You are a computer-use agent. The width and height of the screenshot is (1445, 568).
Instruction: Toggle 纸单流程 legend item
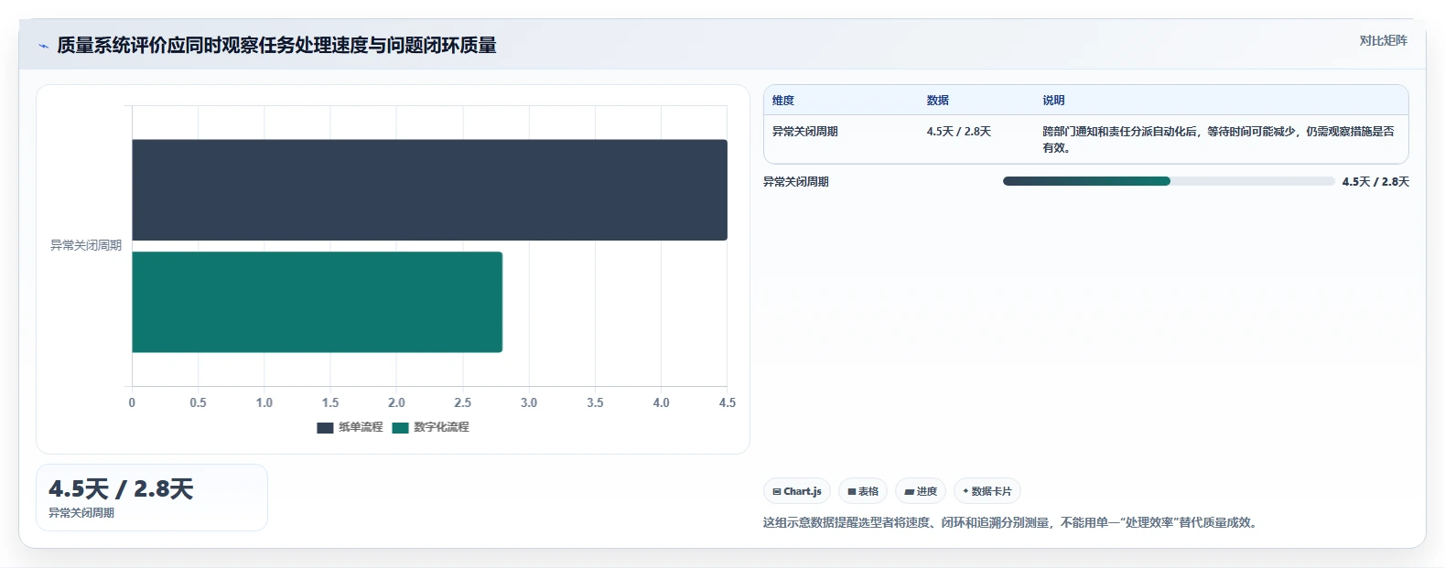350,427
